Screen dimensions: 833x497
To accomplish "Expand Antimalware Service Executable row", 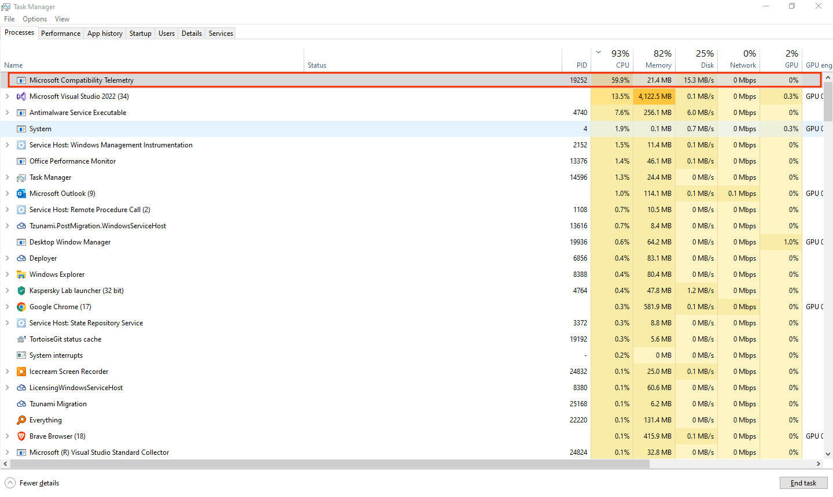I will coord(7,113).
